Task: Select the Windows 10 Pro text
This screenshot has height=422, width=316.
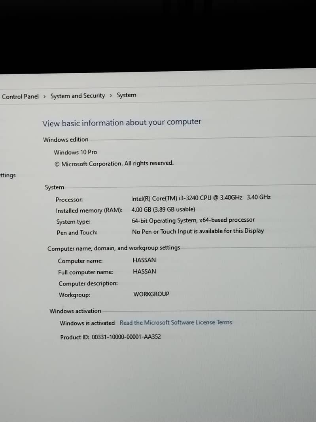Action: (x=75, y=152)
